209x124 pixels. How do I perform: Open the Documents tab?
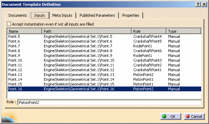click(18, 15)
